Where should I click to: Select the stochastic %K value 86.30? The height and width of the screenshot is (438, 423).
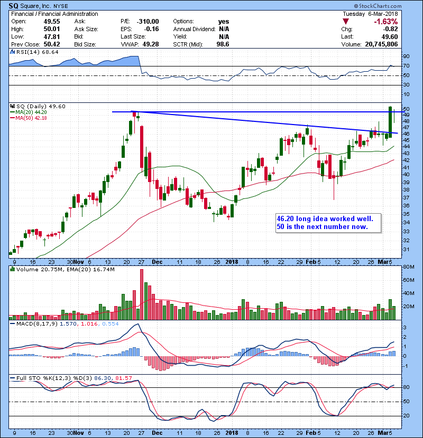[103, 378]
